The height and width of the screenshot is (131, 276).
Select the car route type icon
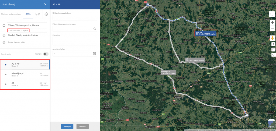click(x=28, y=14)
